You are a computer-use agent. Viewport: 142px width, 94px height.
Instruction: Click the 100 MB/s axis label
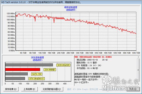tap(11, 20)
